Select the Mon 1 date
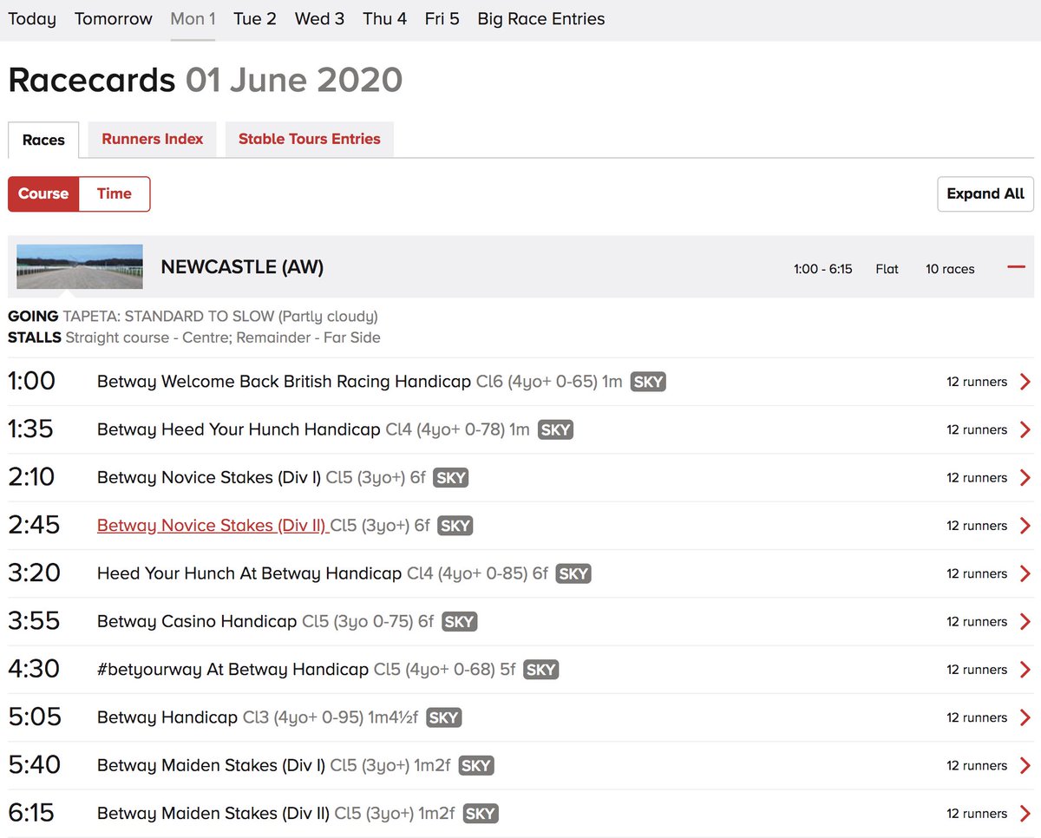The height and width of the screenshot is (838, 1041). (x=193, y=19)
